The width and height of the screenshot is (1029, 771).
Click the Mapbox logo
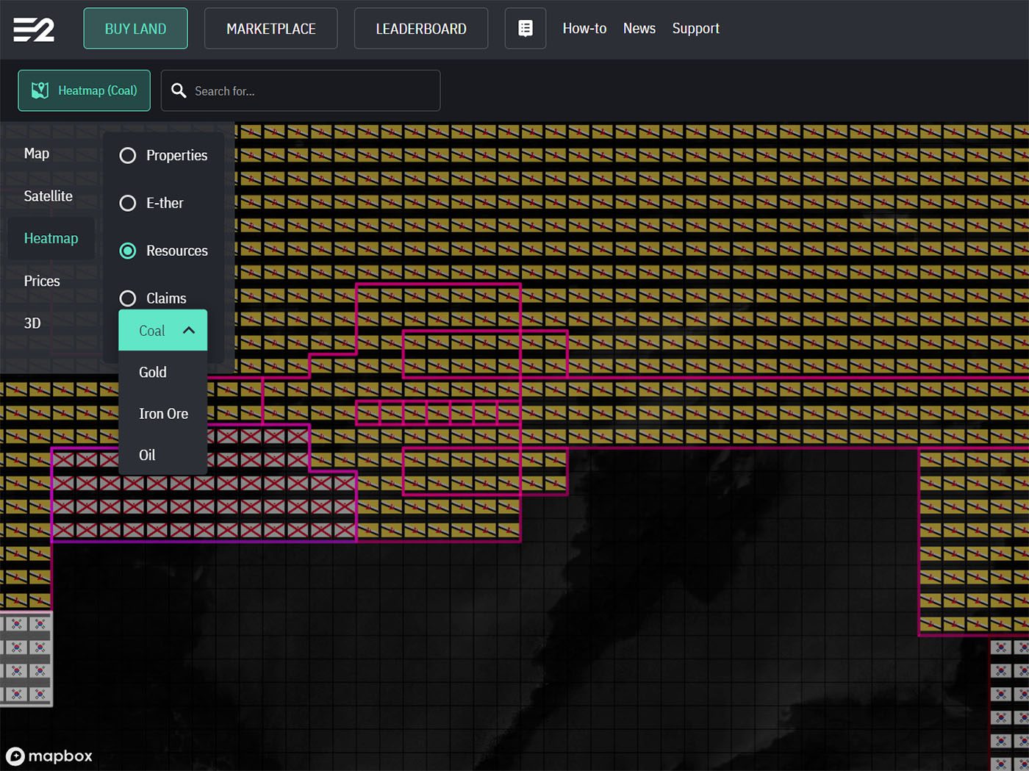49,756
